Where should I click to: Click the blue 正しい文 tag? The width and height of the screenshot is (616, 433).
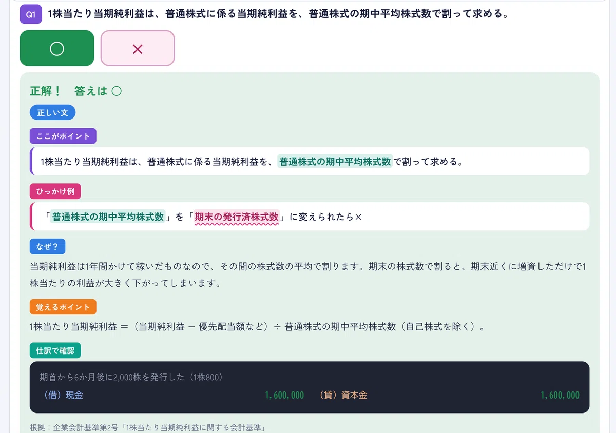point(53,112)
